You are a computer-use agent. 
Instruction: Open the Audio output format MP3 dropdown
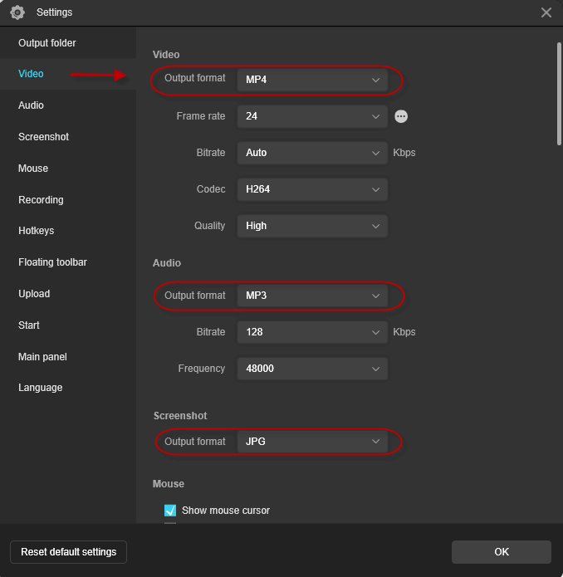click(312, 296)
